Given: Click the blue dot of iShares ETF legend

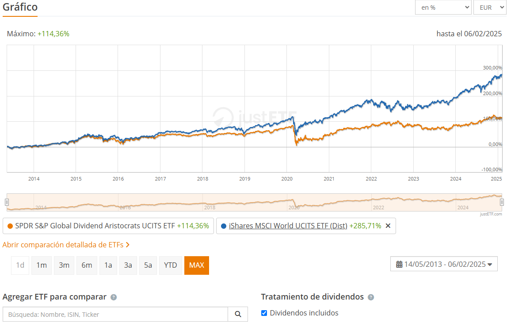Looking at the screenshot, I should pos(223,226).
